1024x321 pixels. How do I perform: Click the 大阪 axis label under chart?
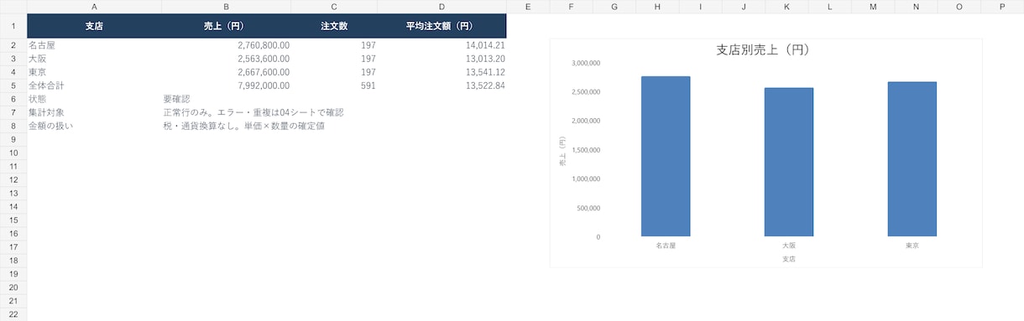click(x=789, y=246)
